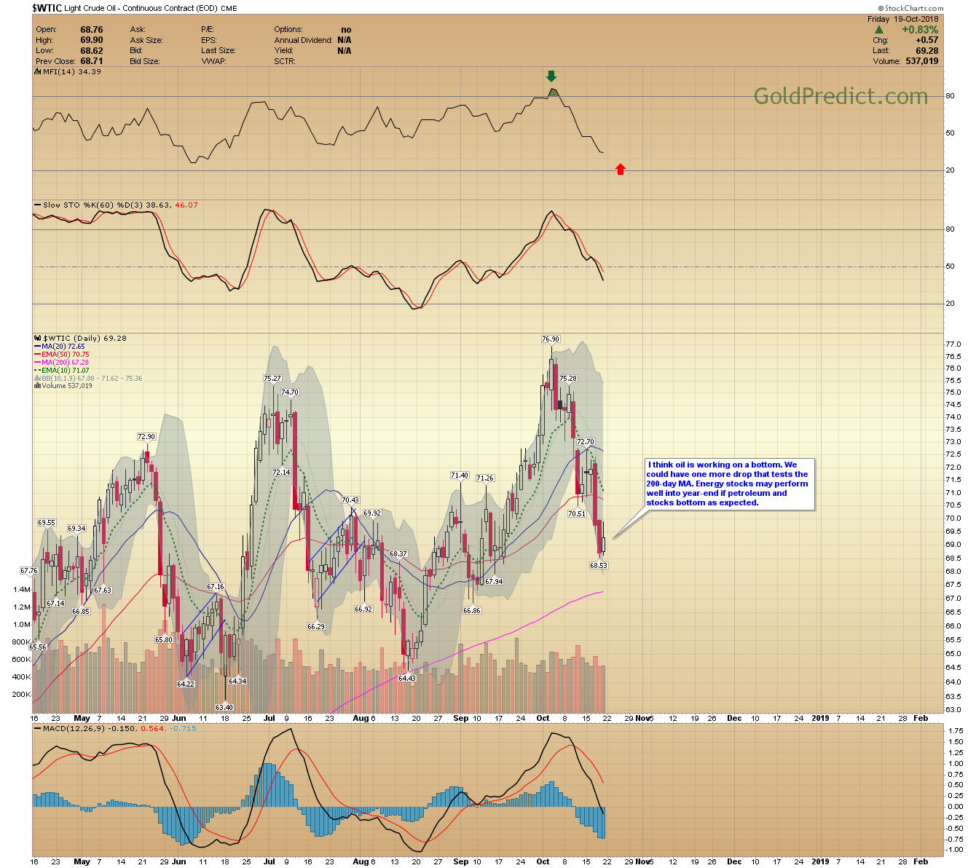Click the 69.55 price label
Screen dimensions: 976x868
click(47, 523)
